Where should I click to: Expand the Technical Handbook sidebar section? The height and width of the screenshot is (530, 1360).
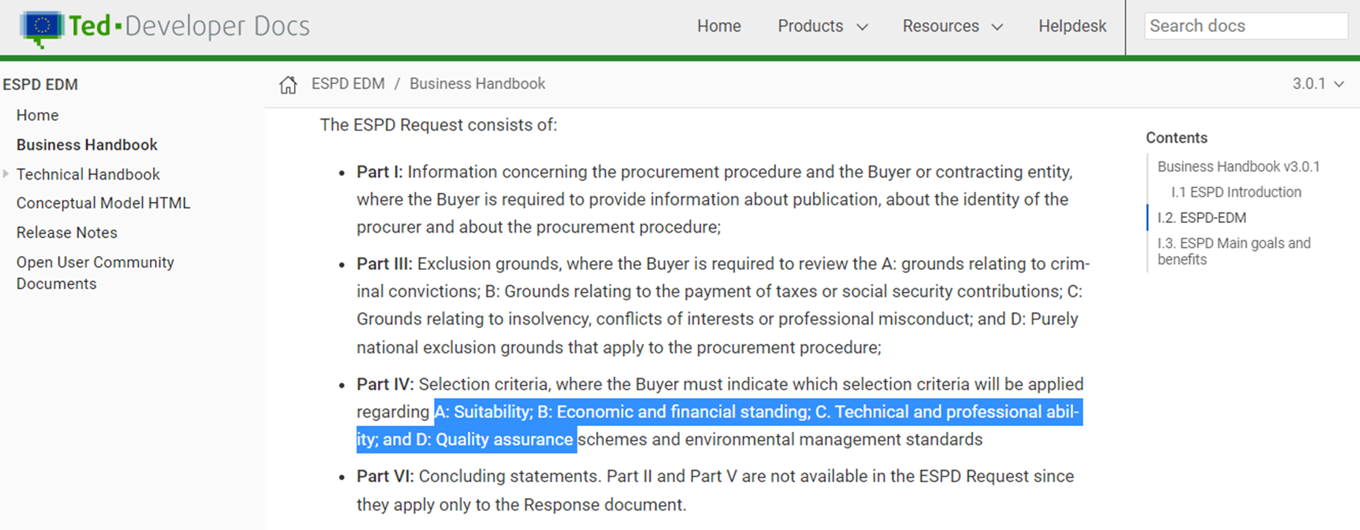click(x=7, y=174)
